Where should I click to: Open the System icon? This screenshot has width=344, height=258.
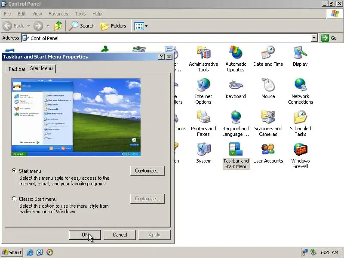pyautogui.click(x=203, y=153)
